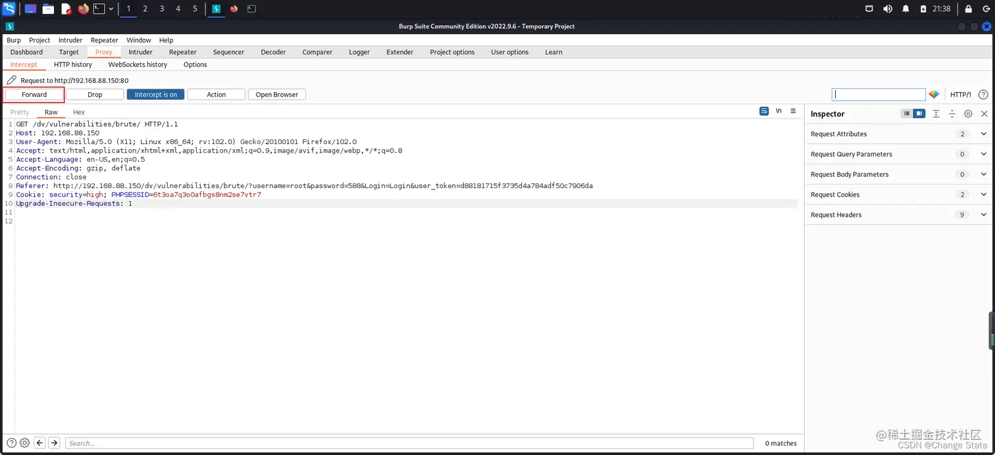This screenshot has width=995, height=455.
Task: Click the comment input field
Action: (879, 95)
